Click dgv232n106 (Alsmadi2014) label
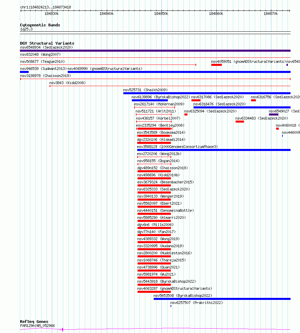 click(161, 140)
